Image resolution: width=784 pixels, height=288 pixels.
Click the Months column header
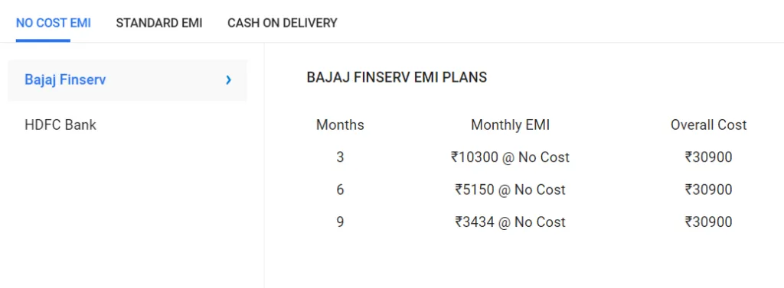pos(340,125)
